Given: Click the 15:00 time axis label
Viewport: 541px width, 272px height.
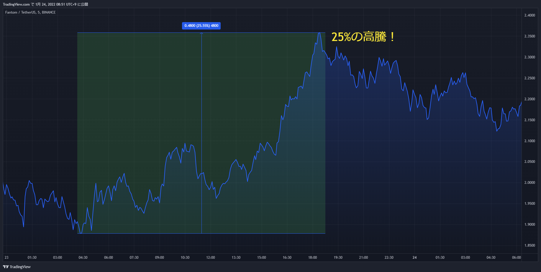Looking at the screenshot, I should (x=262, y=258).
